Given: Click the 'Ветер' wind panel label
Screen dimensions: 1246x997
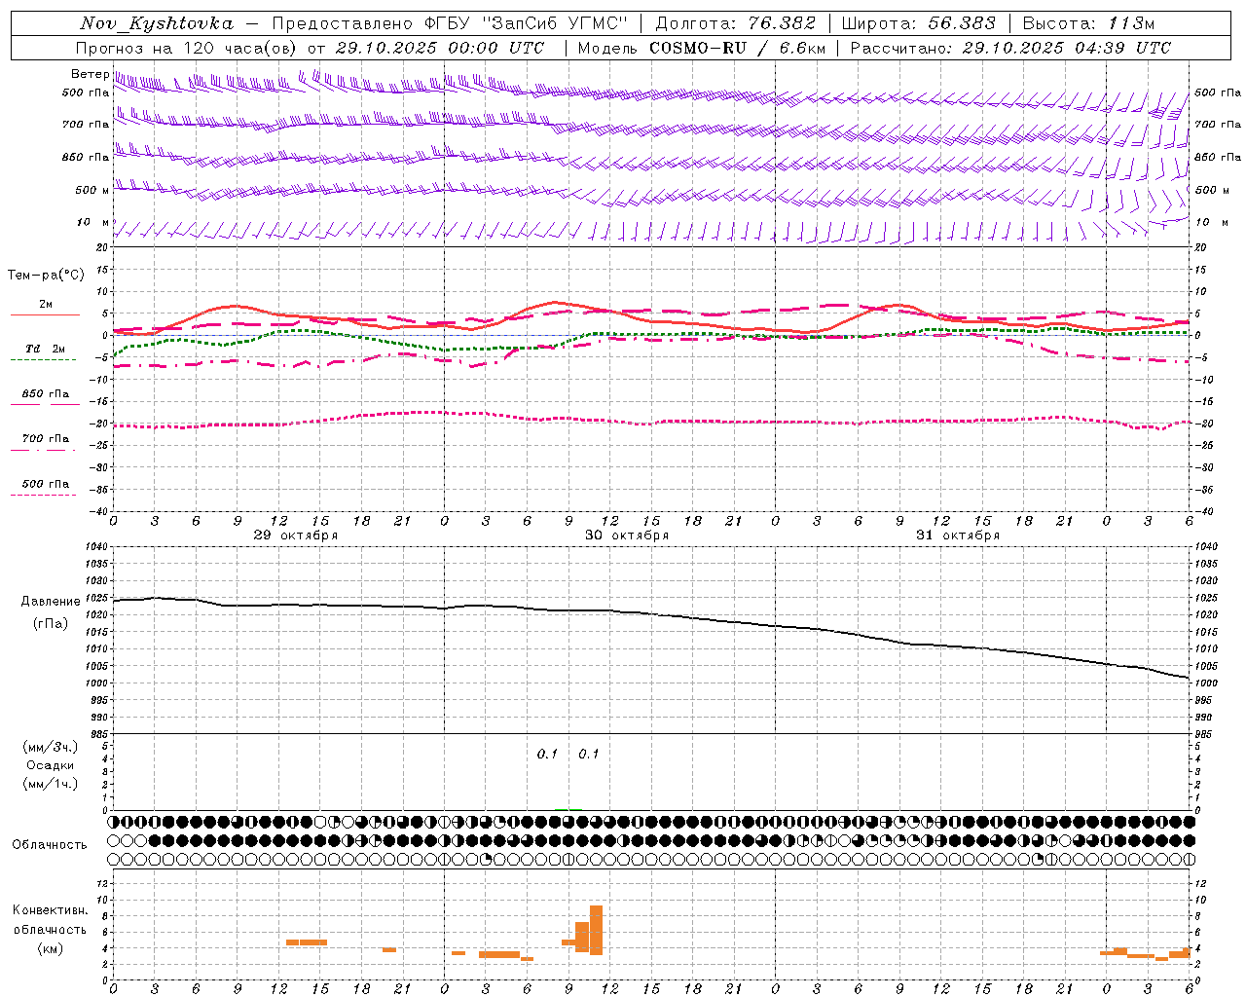Looking at the screenshot, I should 90,74.
